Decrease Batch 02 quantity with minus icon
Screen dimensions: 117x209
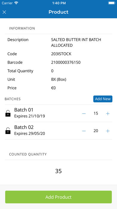tap(84, 131)
